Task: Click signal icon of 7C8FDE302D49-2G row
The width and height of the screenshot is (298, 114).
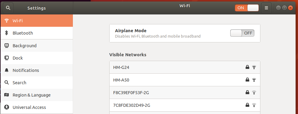Action: [x=254, y=105]
